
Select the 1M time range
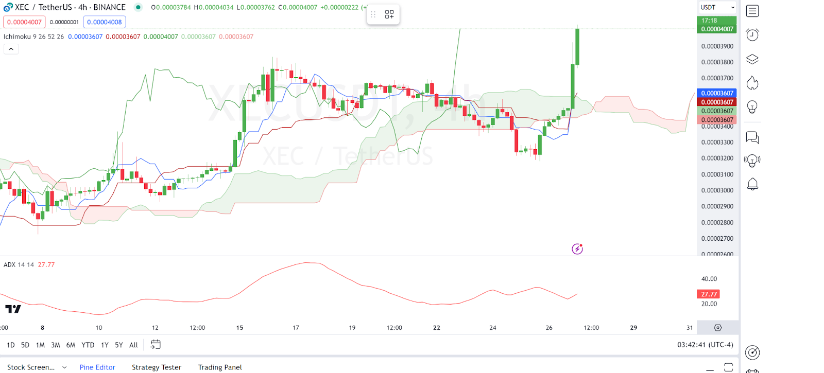tap(40, 345)
